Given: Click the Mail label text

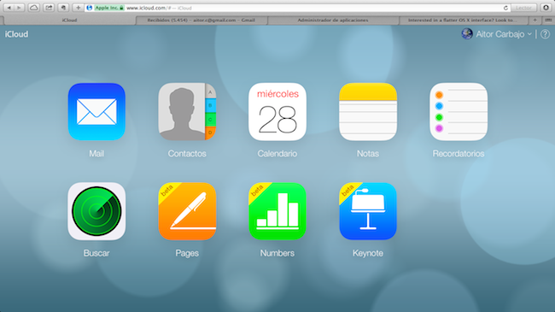Looking at the screenshot, I should click(96, 154).
